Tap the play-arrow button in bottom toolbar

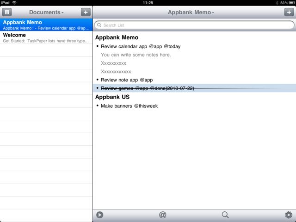tap(100, 215)
